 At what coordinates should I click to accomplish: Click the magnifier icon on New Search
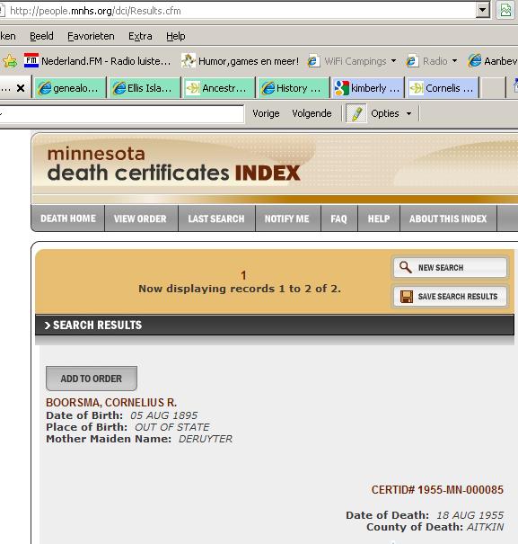[x=406, y=267]
